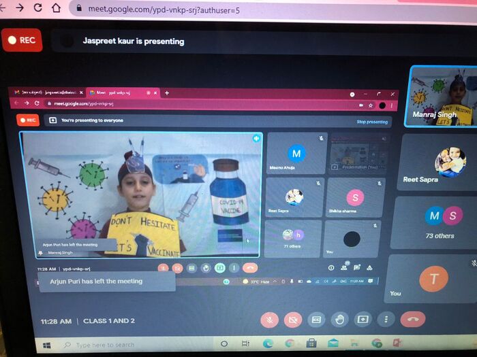Click 'Stop presenting' in the shared screen
477x357 pixels.
372,122
